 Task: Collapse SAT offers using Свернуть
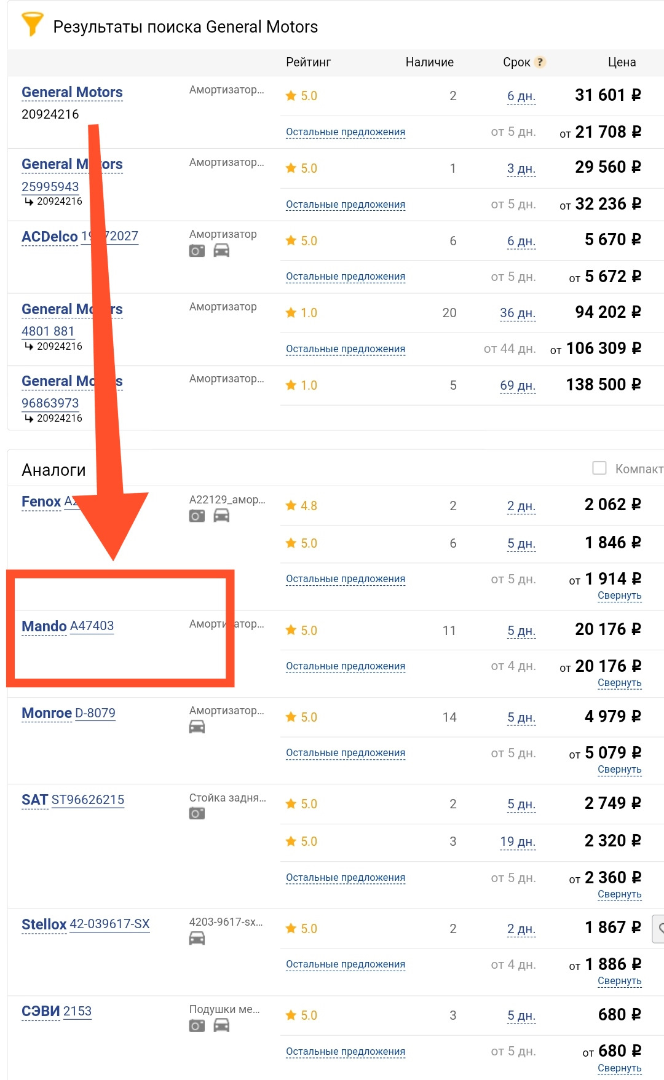coord(620,894)
